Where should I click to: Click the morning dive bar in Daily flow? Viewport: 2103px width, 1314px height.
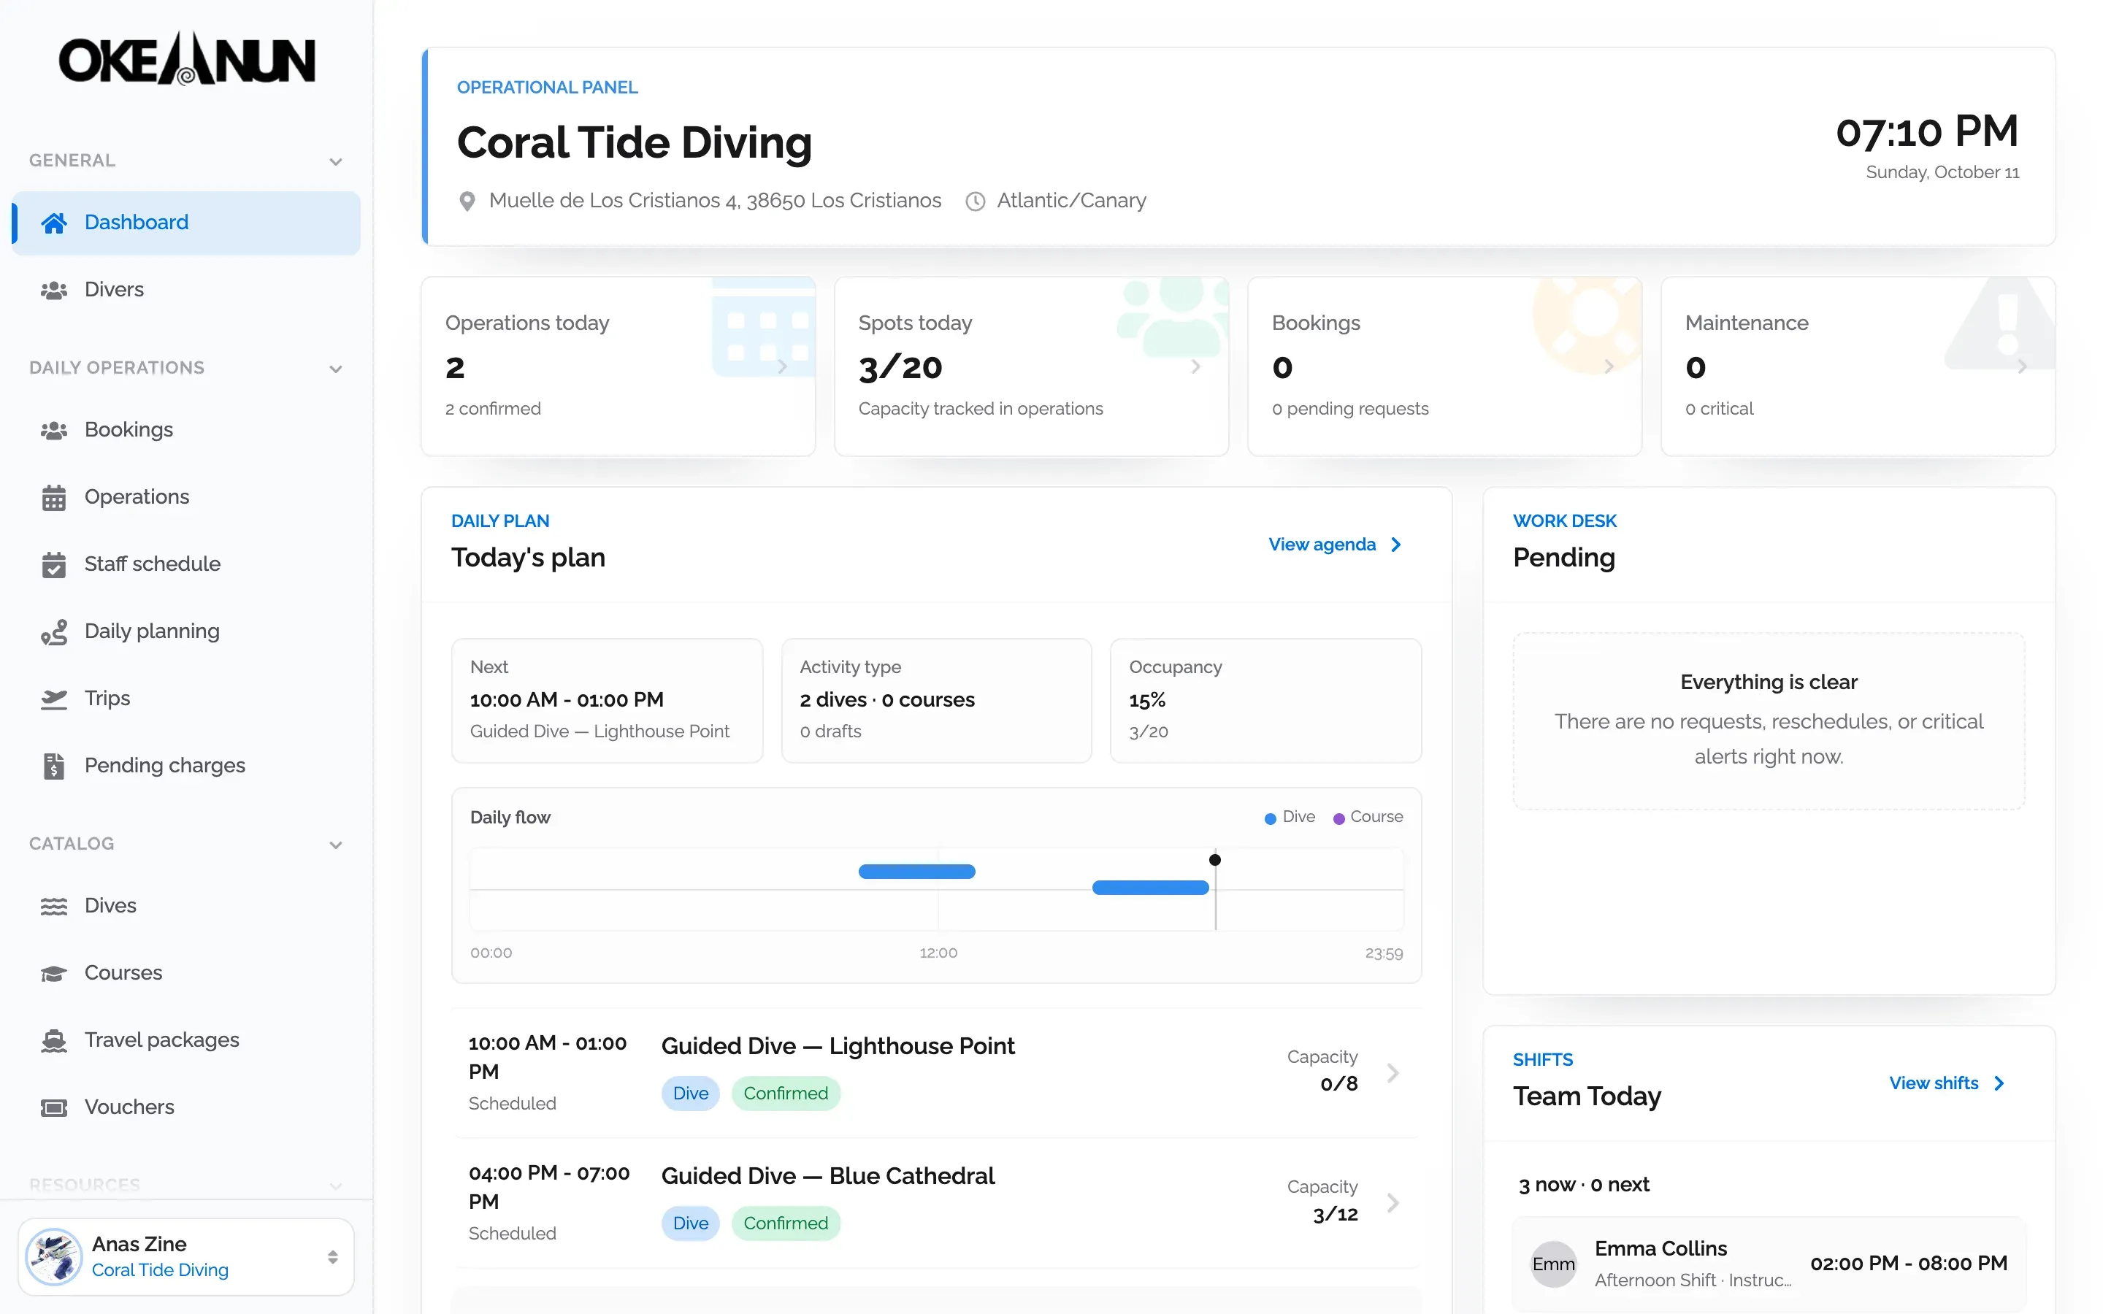tap(917, 872)
